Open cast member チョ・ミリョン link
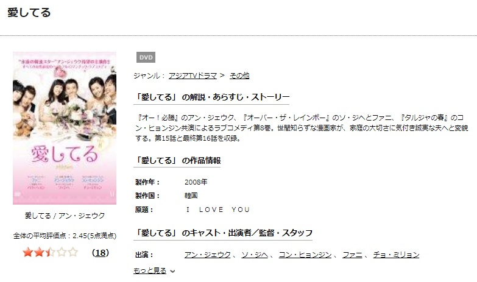 point(396,255)
